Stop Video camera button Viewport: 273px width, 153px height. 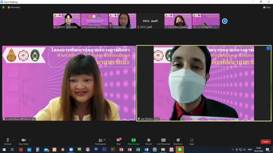[x=23, y=142]
